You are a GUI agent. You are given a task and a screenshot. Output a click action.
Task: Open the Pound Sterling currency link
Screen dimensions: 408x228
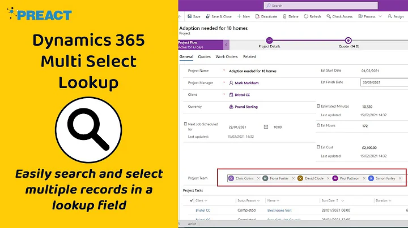(x=246, y=107)
